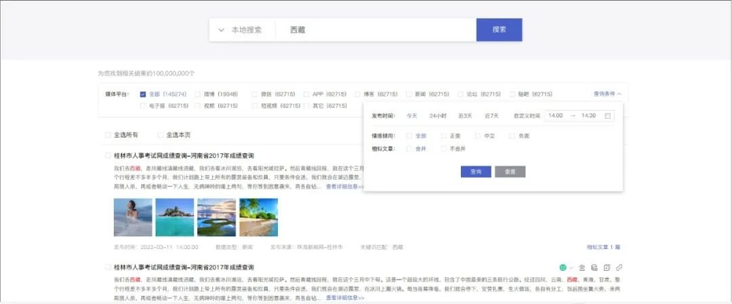Select the 近7天 publish time option
Screen dimensions: 732x304
point(491,116)
